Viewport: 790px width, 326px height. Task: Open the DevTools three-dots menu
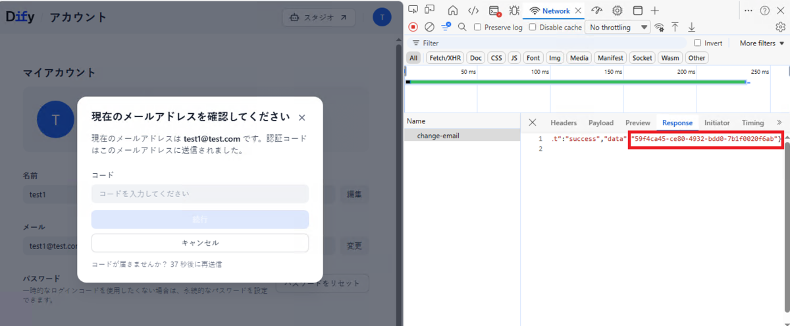749,11
